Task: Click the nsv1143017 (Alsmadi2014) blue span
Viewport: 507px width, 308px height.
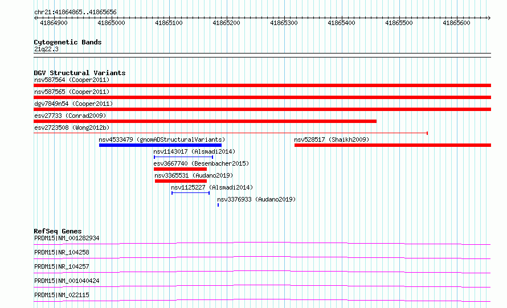Action: point(183,157)
